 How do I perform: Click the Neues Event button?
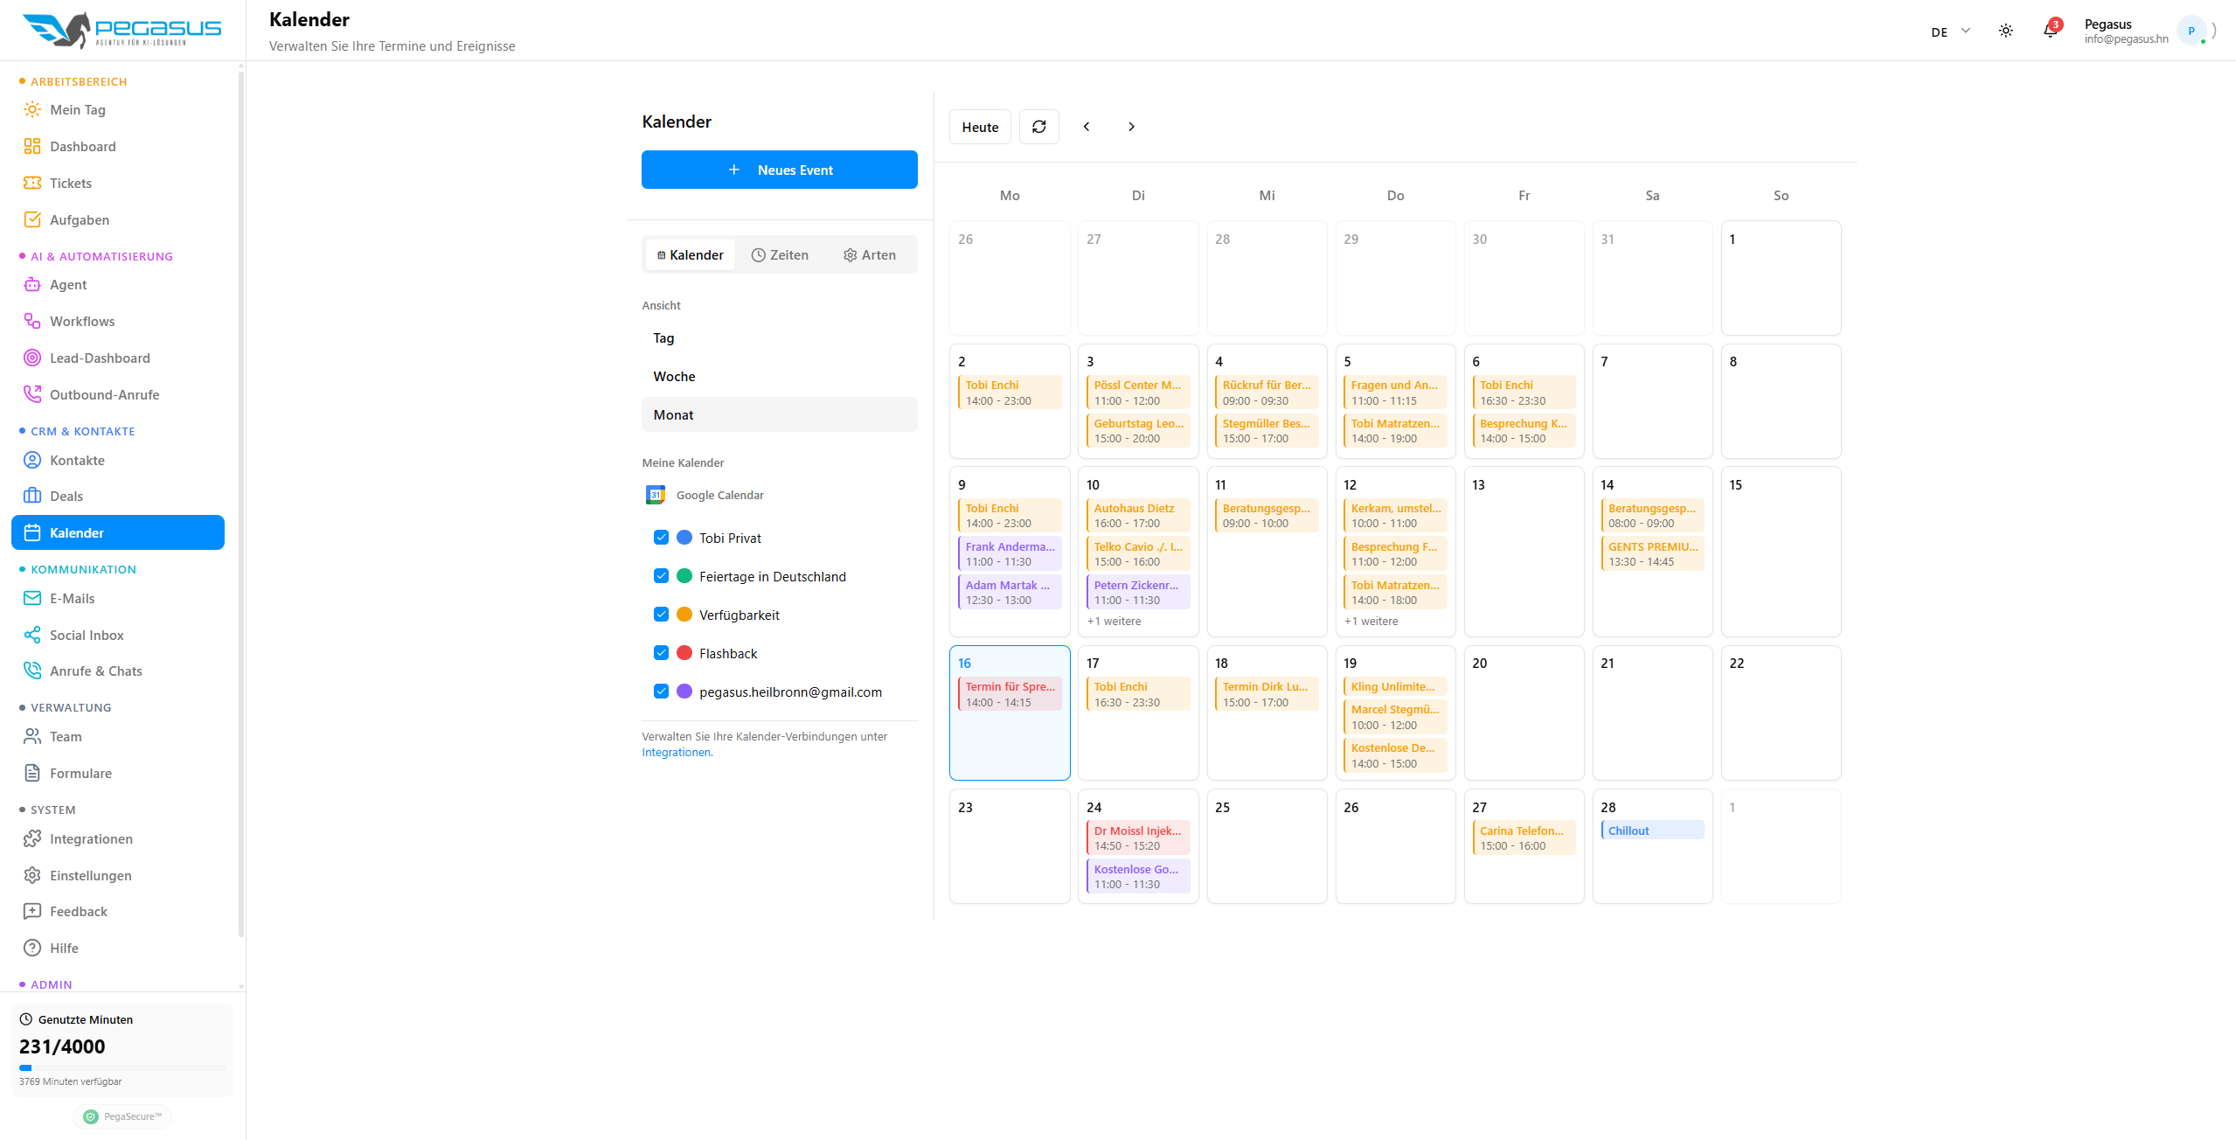pyautogui.click(x=779, y=170)
